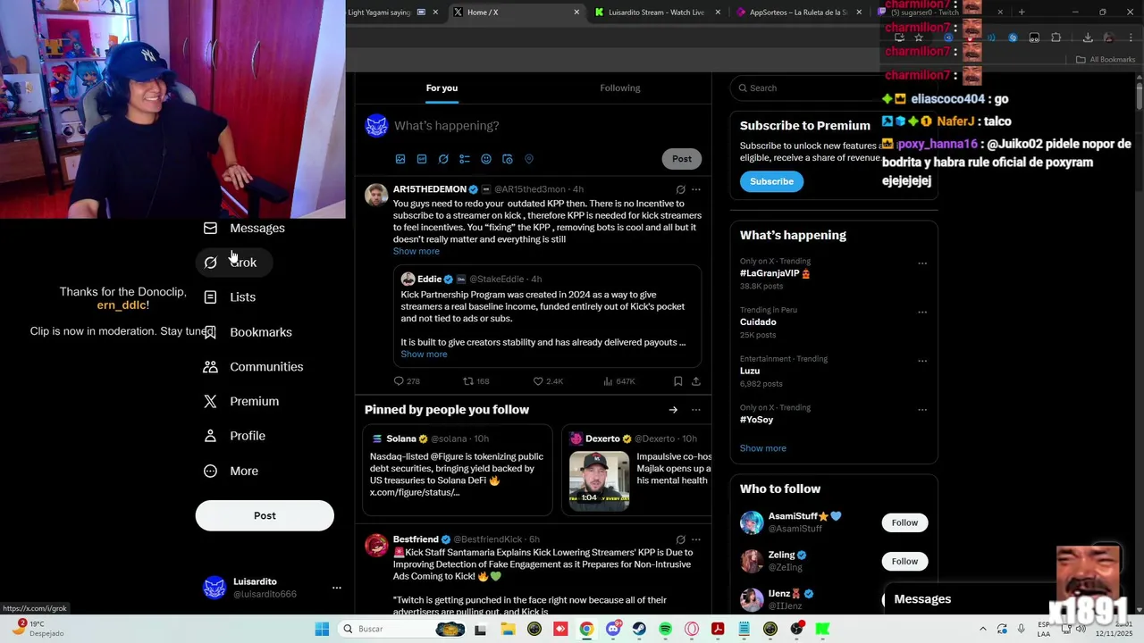Open more options on AR15THEDEMON post
The height and width of the screenshot is (643, 1144).
(696, 189)
